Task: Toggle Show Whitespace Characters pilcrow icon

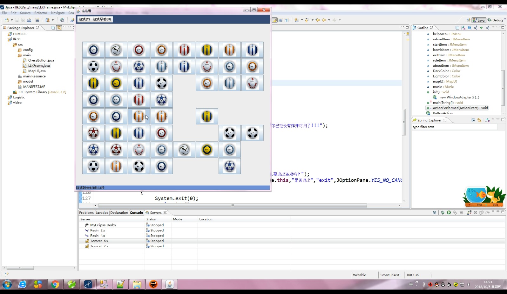Action: 287,20
